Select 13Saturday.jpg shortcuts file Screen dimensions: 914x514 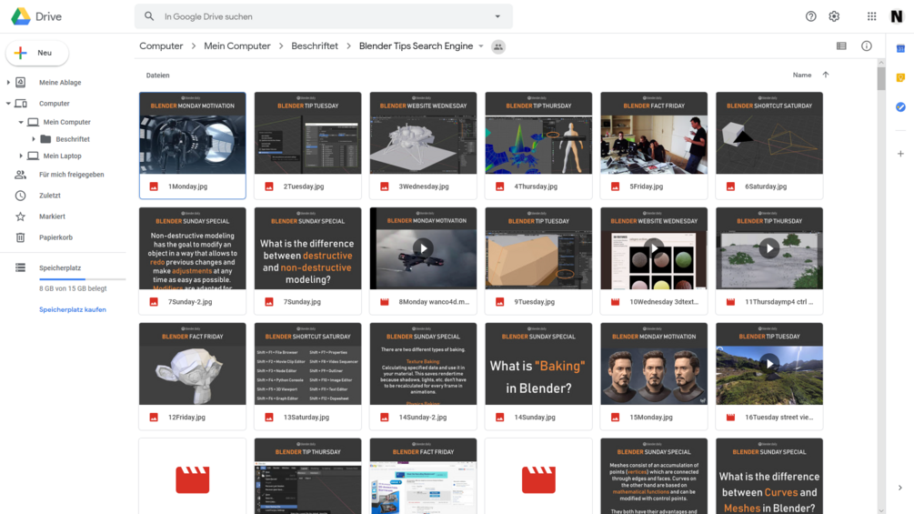point(307,377)
